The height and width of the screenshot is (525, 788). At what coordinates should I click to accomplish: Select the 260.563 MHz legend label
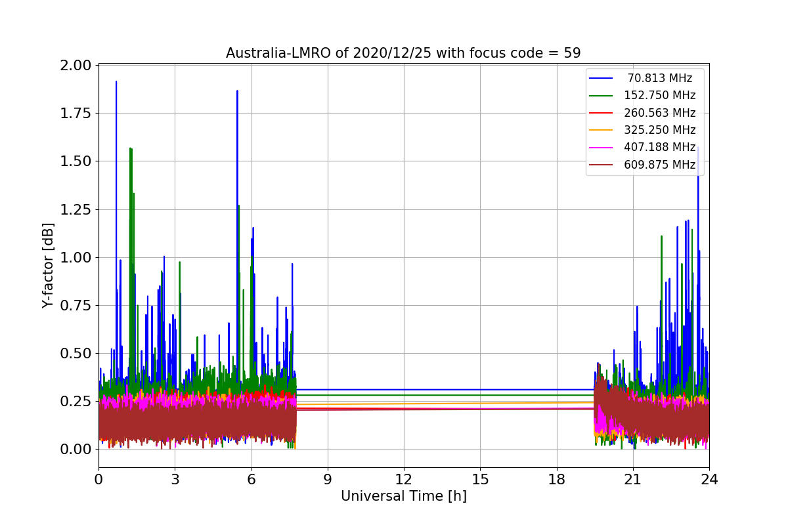(x=660, y=113)
